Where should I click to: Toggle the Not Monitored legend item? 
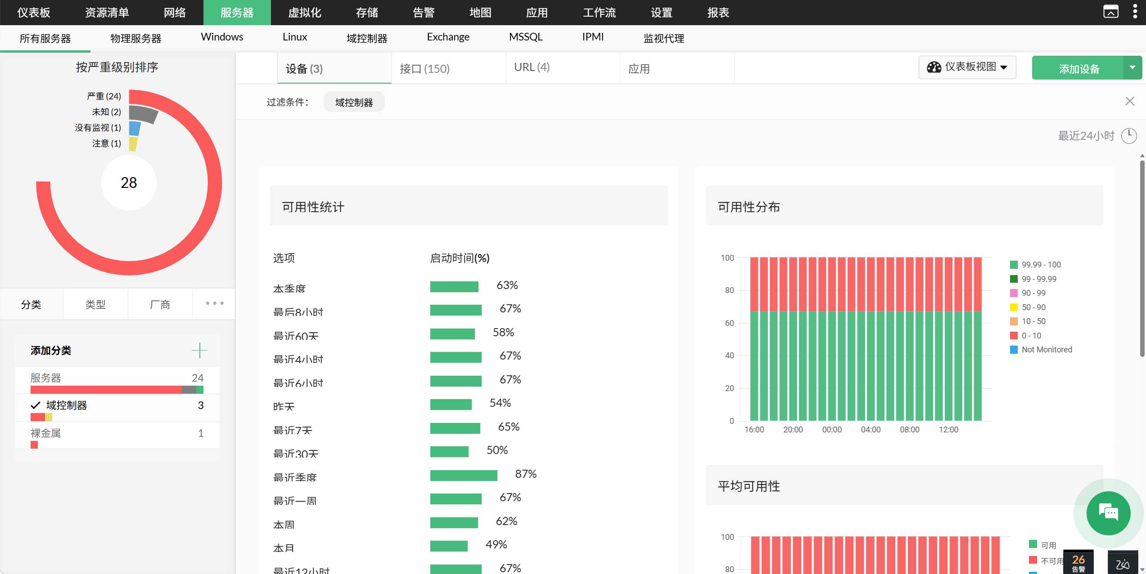1041,350
